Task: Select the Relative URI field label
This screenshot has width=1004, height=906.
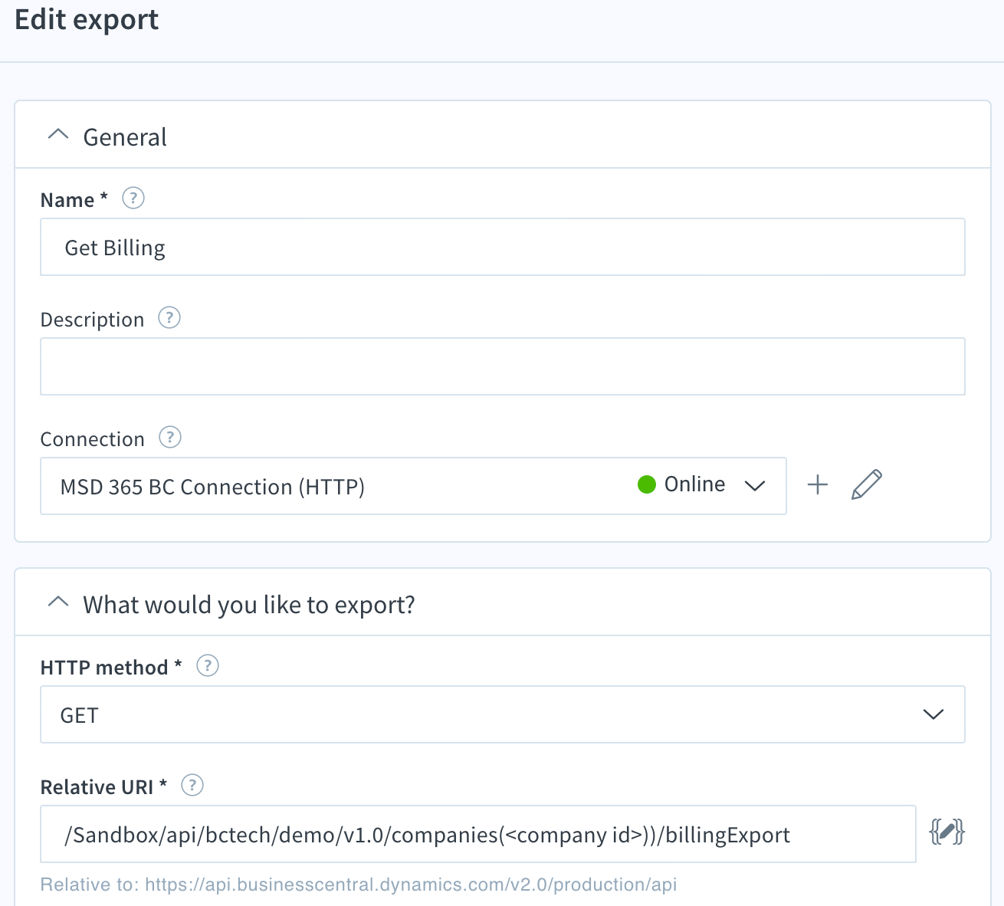Action: pyautogui.click(x=103, y=787)
